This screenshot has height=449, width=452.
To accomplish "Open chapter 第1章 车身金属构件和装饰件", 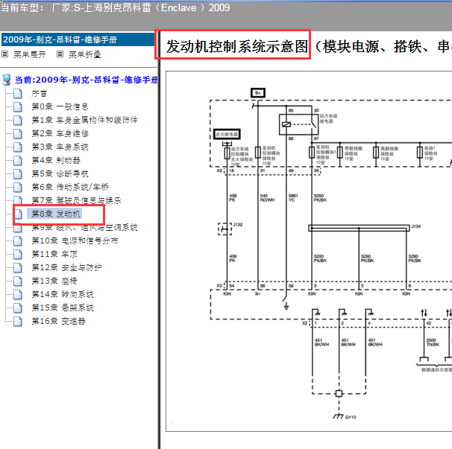I will 84,120.
